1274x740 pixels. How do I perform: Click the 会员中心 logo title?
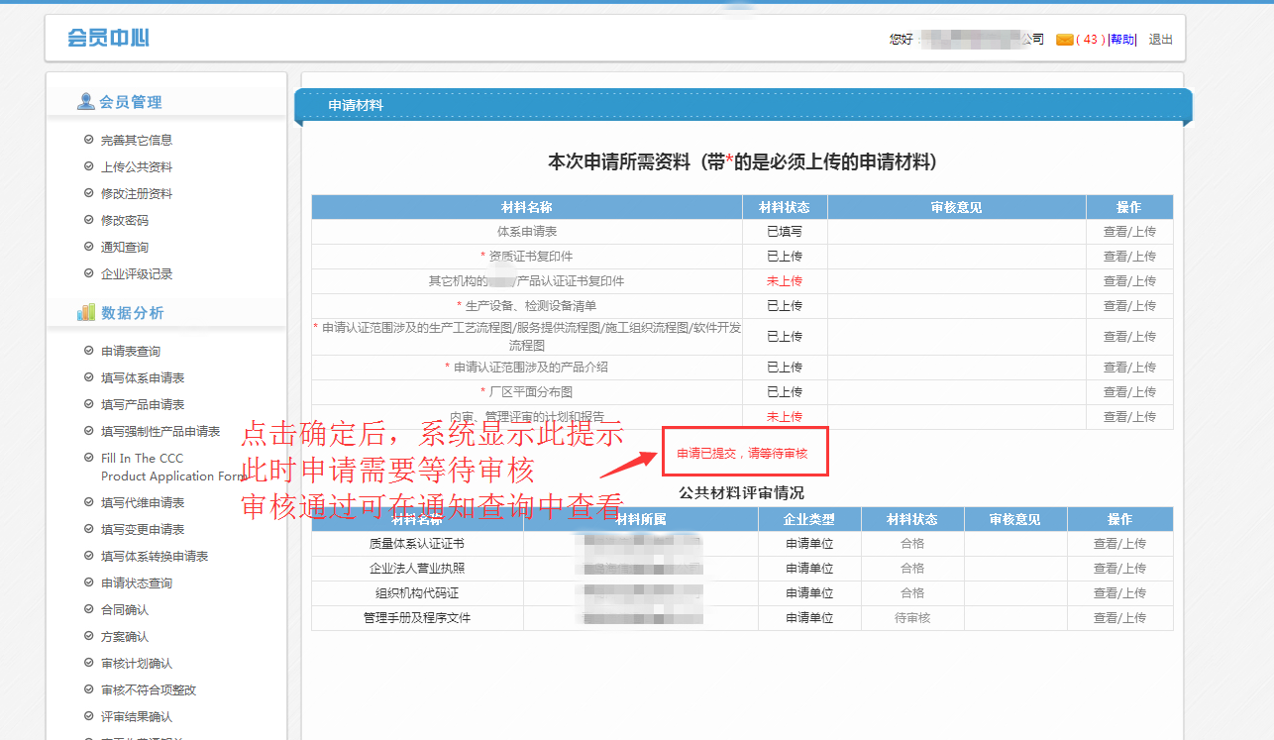[x=108, y=39]
